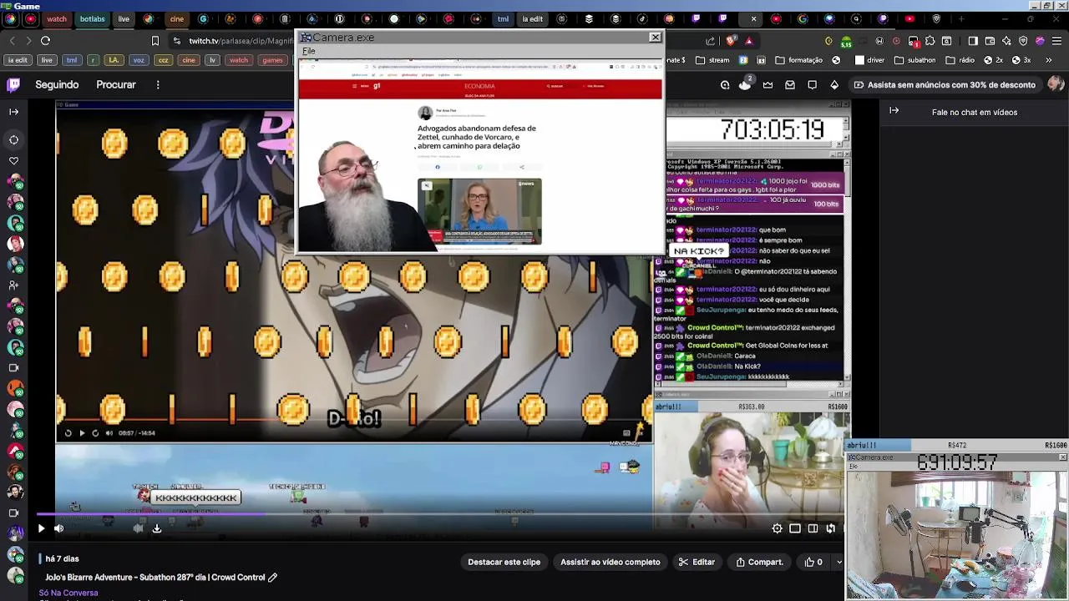1069x601 pixels.
Task: Open the Brave rewards triangle icon
Action: 749,40
